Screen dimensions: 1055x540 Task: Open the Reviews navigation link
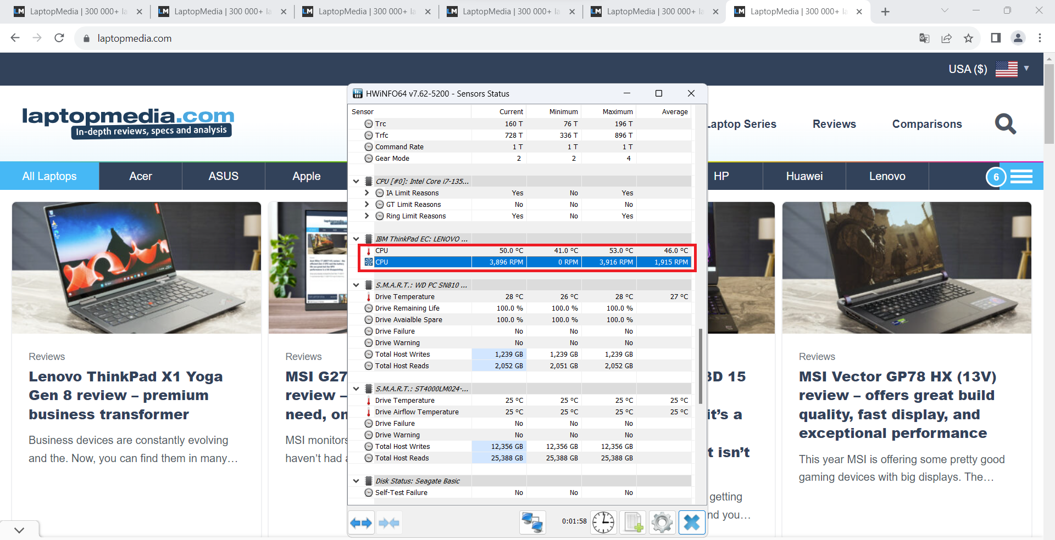pos(834,124)
